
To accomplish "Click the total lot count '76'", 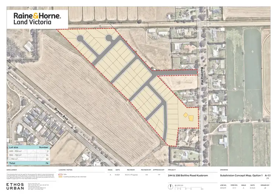I will coord(47,163).
